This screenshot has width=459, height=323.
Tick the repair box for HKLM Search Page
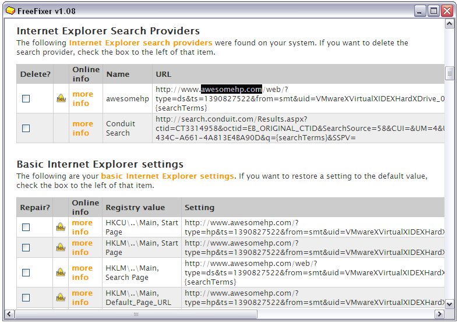26,273
